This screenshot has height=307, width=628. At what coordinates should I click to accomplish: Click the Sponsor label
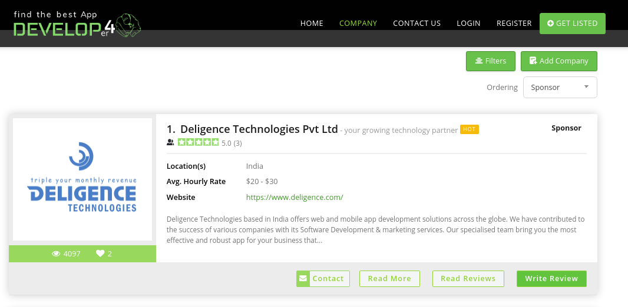pyautogui.click(x=566, y=128)
